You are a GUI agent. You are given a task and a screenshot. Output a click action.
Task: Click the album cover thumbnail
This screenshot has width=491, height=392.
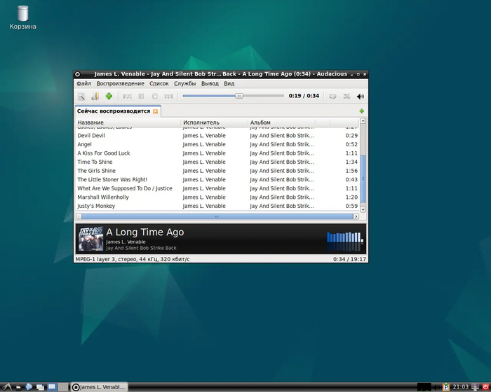90,239
